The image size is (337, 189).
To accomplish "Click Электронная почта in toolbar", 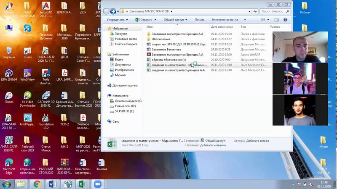I will (x=225, y=19).
